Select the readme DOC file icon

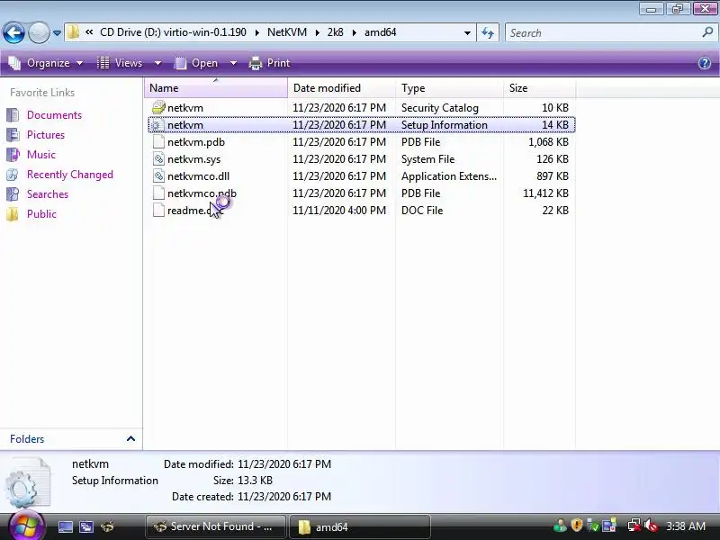[x=158, y=211]
